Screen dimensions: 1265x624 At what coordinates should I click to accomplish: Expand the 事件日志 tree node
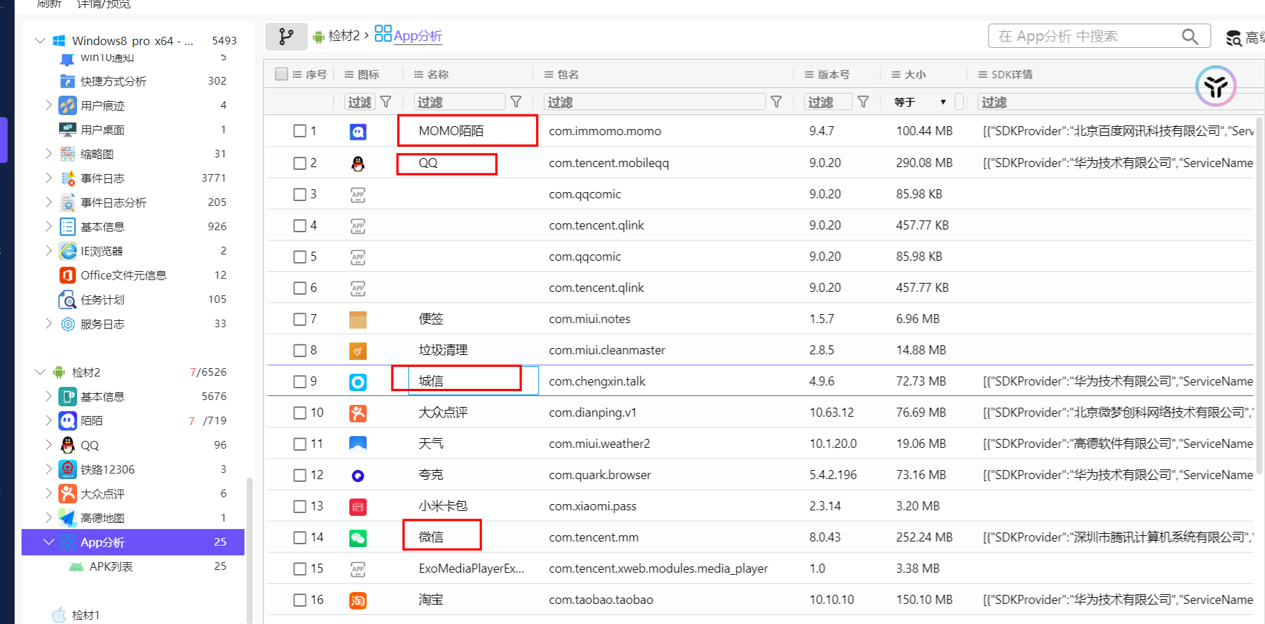49,178
